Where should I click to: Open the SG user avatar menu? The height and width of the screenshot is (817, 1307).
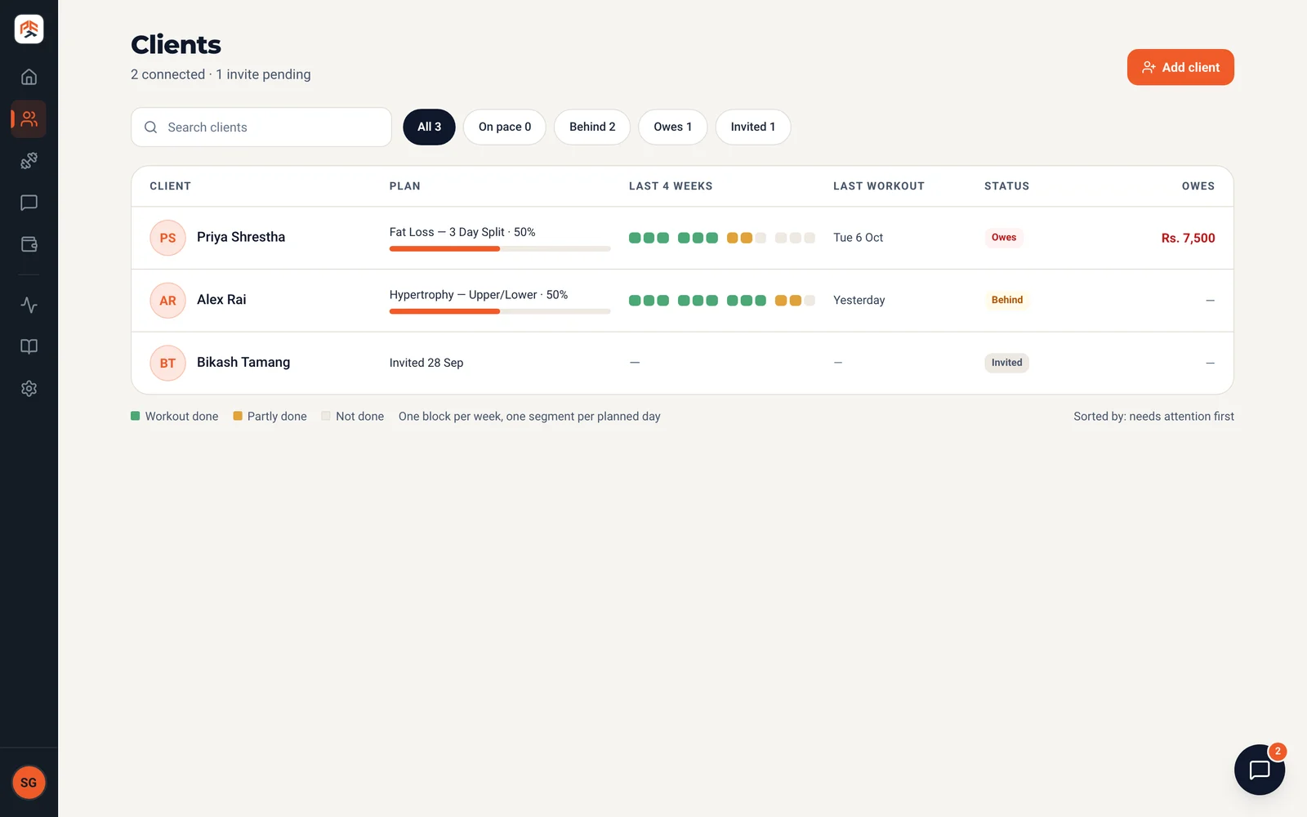click(x=29, y=783)
